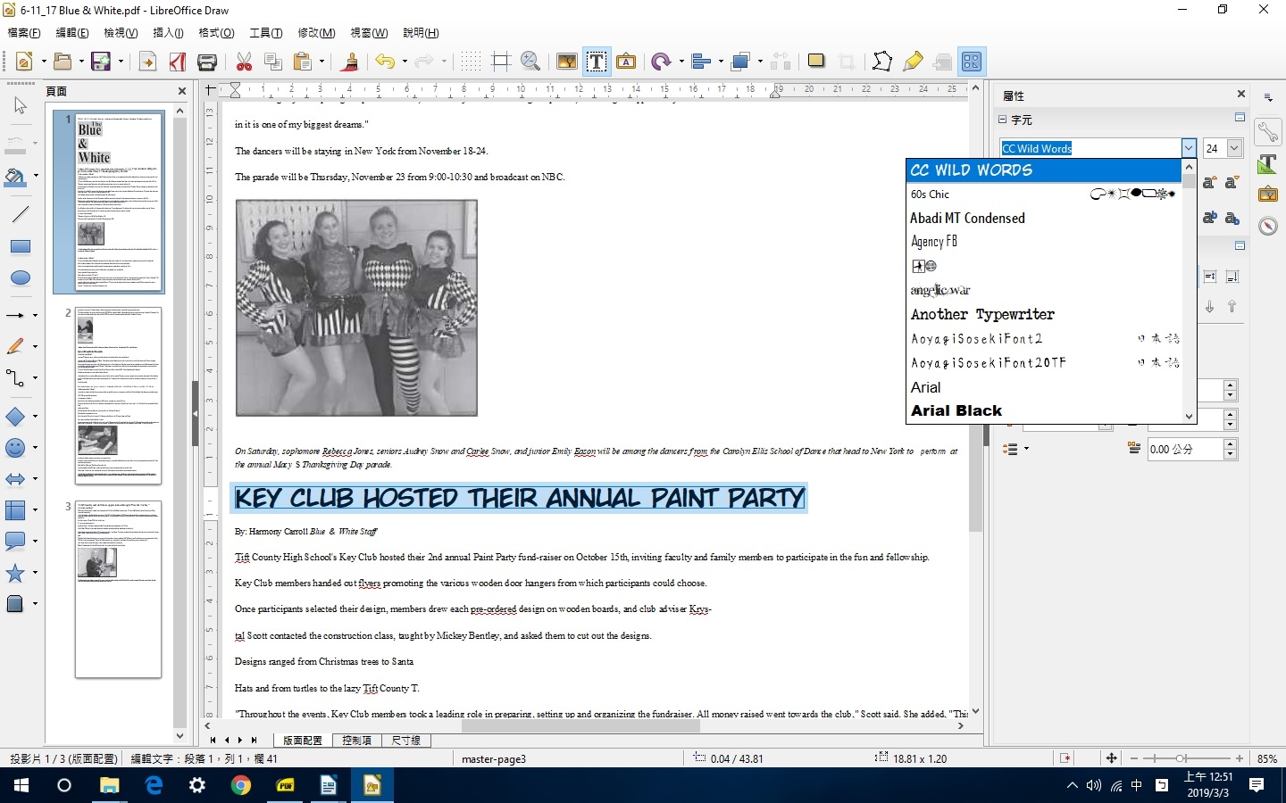Select the Ellipse shape tool
Viewport: 1286px width, 803px height.
pos(20,278)
